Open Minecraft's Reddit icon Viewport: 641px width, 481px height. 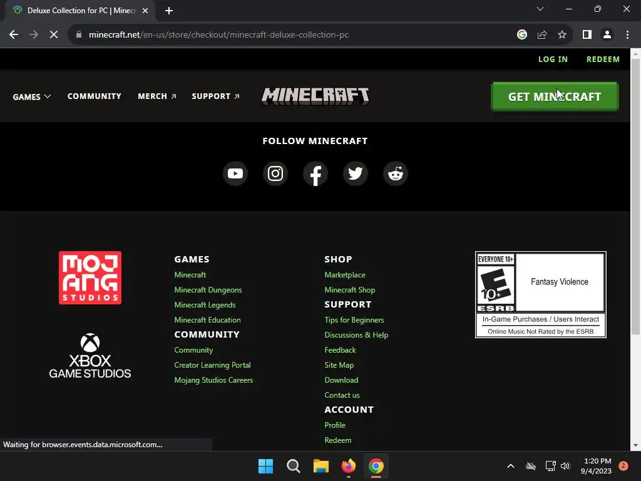[x=396, y=173]
